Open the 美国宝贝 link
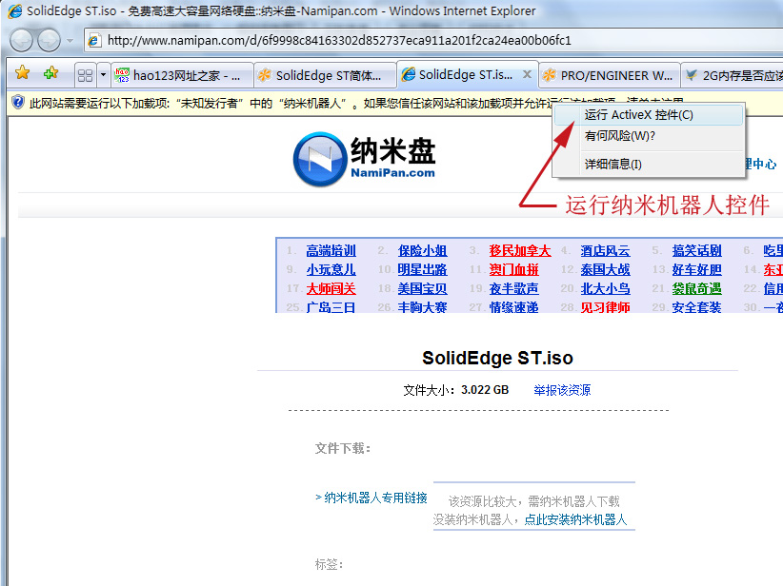Viewport: 783px width, 586px height. [423, 288]
